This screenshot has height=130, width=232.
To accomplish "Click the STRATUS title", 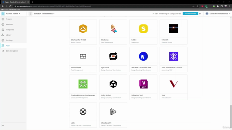I will pos(165,40).
